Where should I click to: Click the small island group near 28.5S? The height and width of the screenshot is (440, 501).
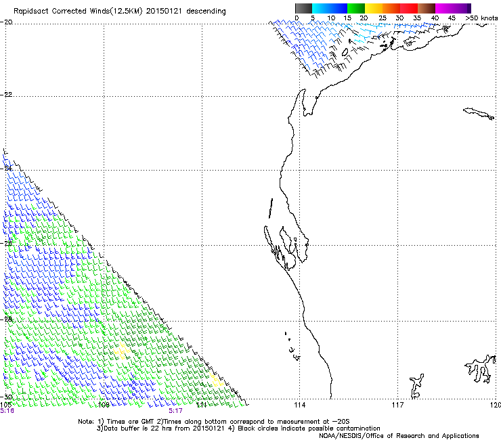292,347
